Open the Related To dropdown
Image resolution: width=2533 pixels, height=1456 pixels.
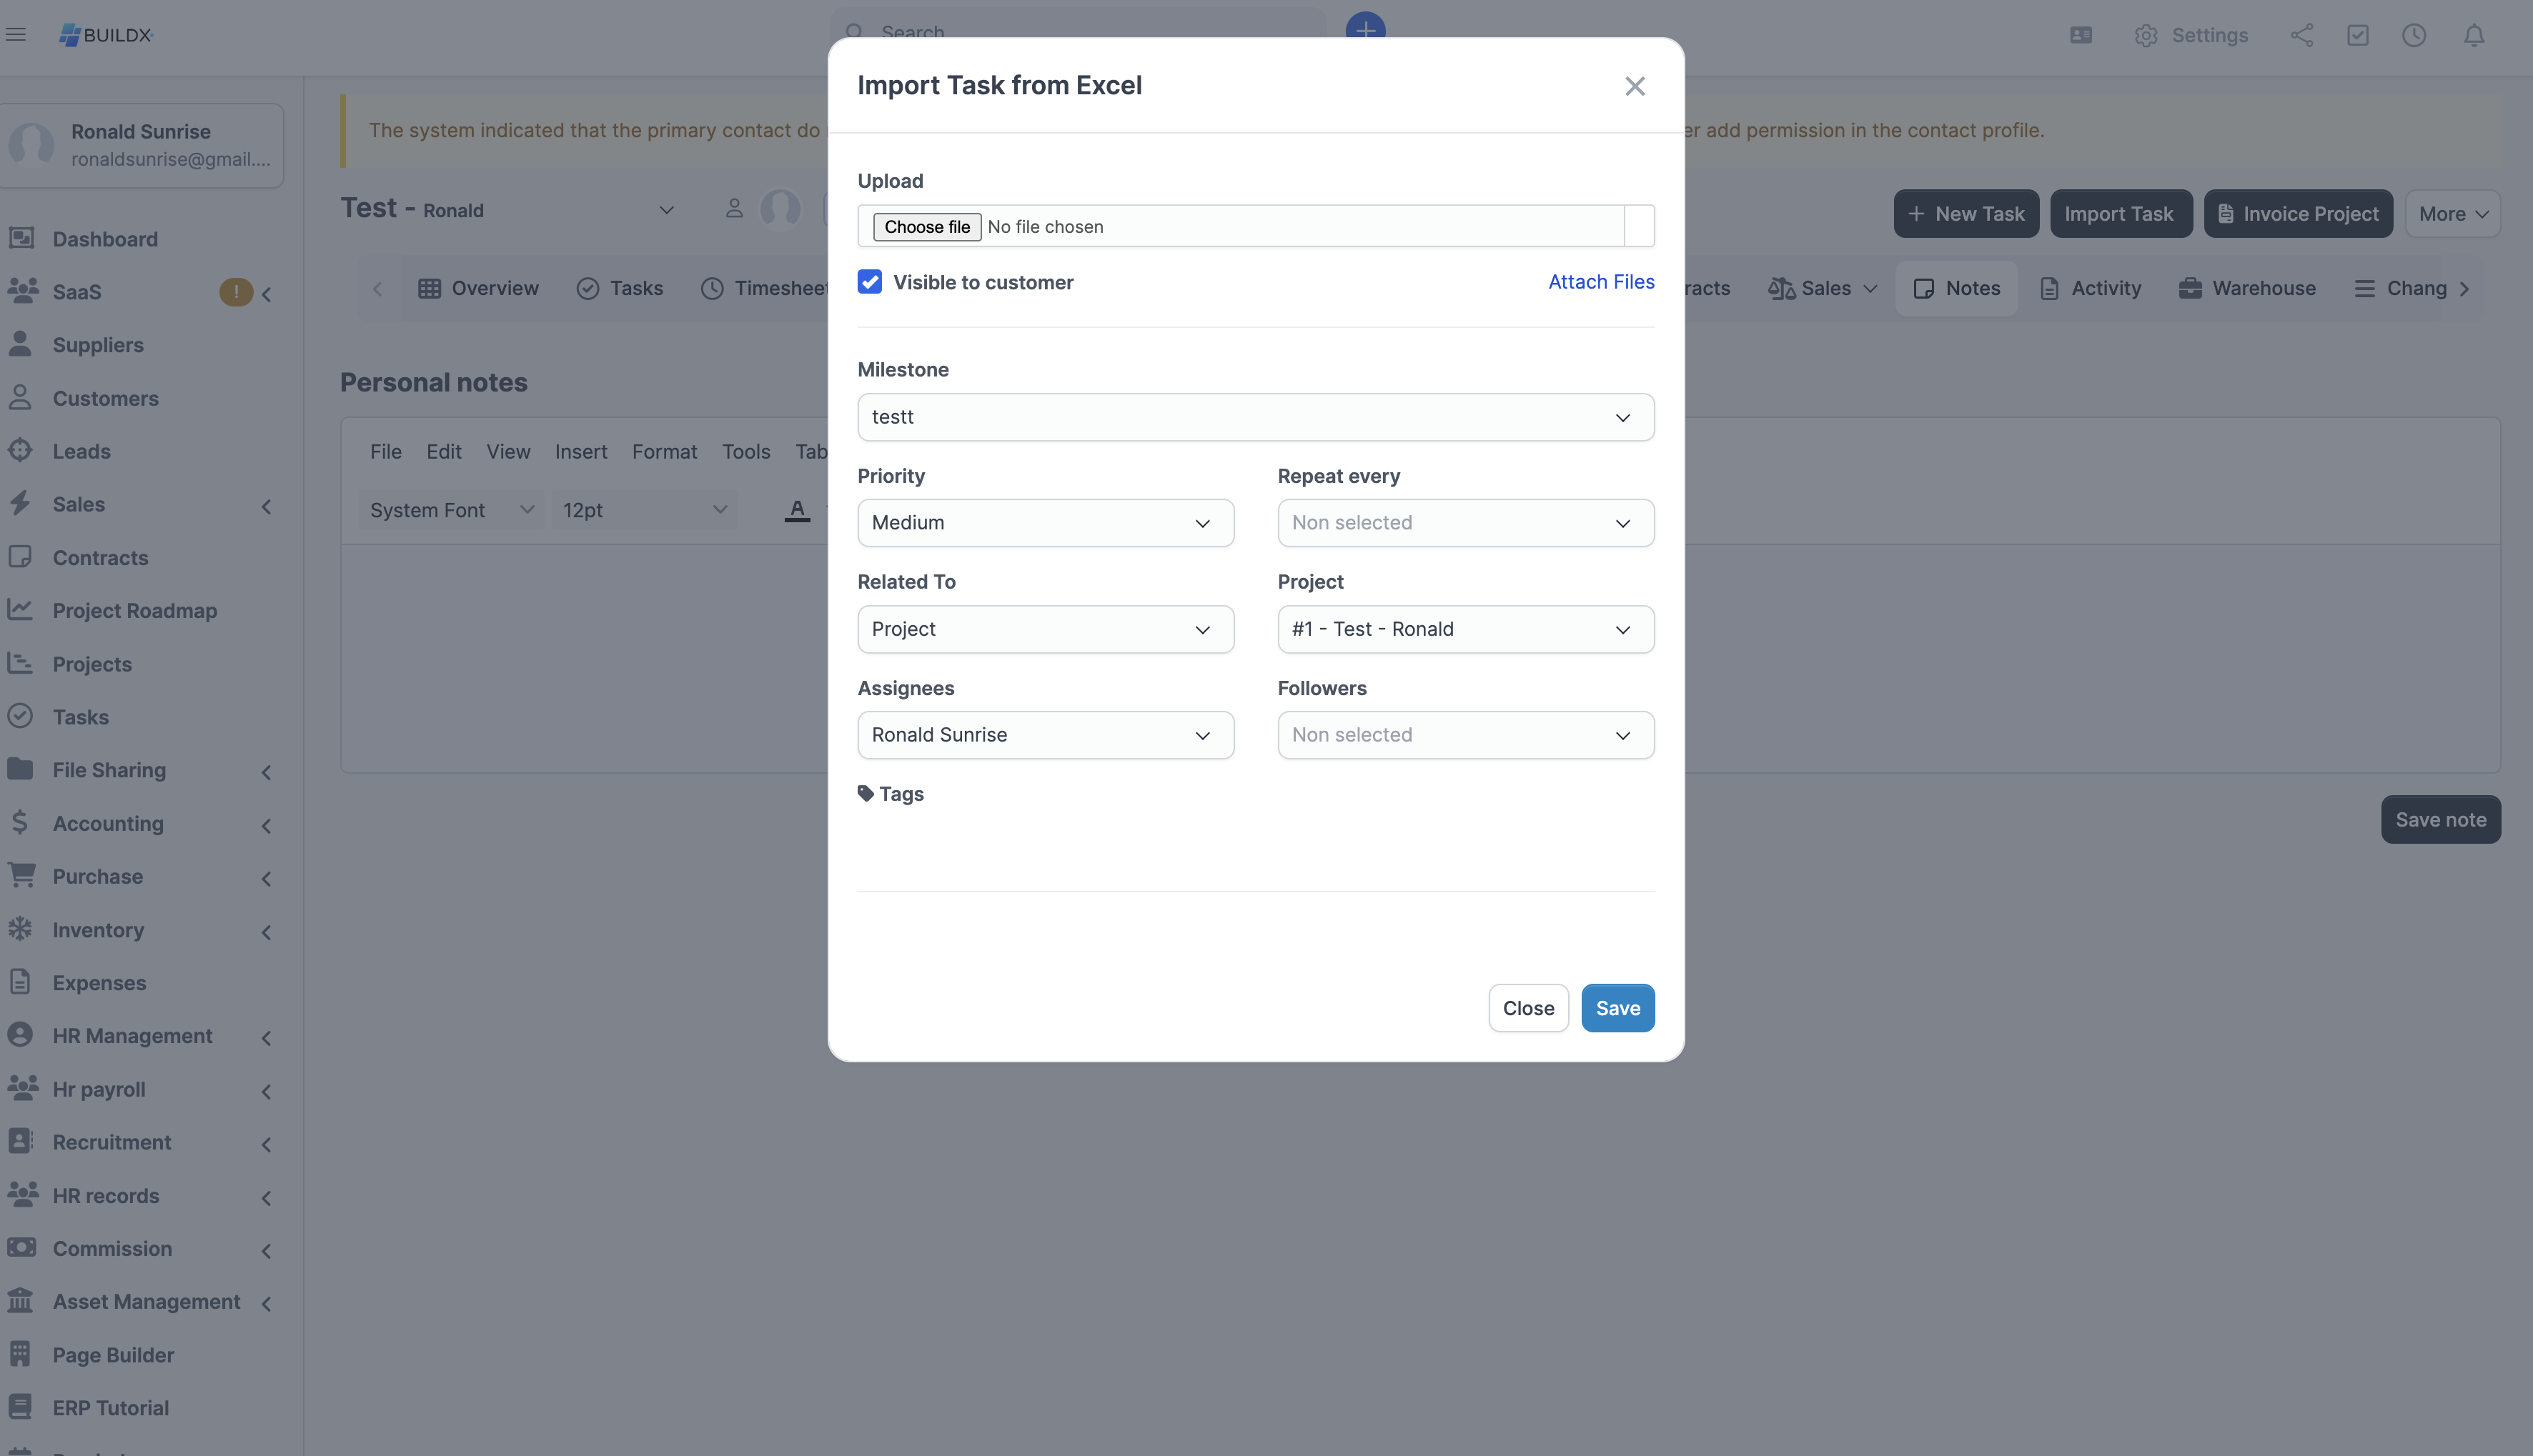(x=1046, y=629)
